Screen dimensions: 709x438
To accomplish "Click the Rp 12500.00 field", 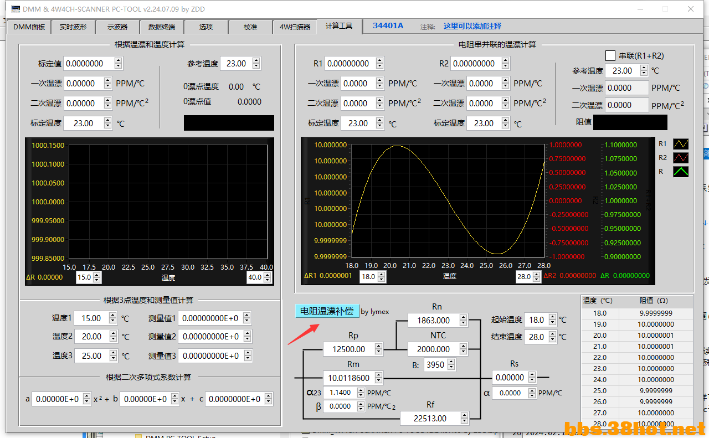I will [349, 349].
